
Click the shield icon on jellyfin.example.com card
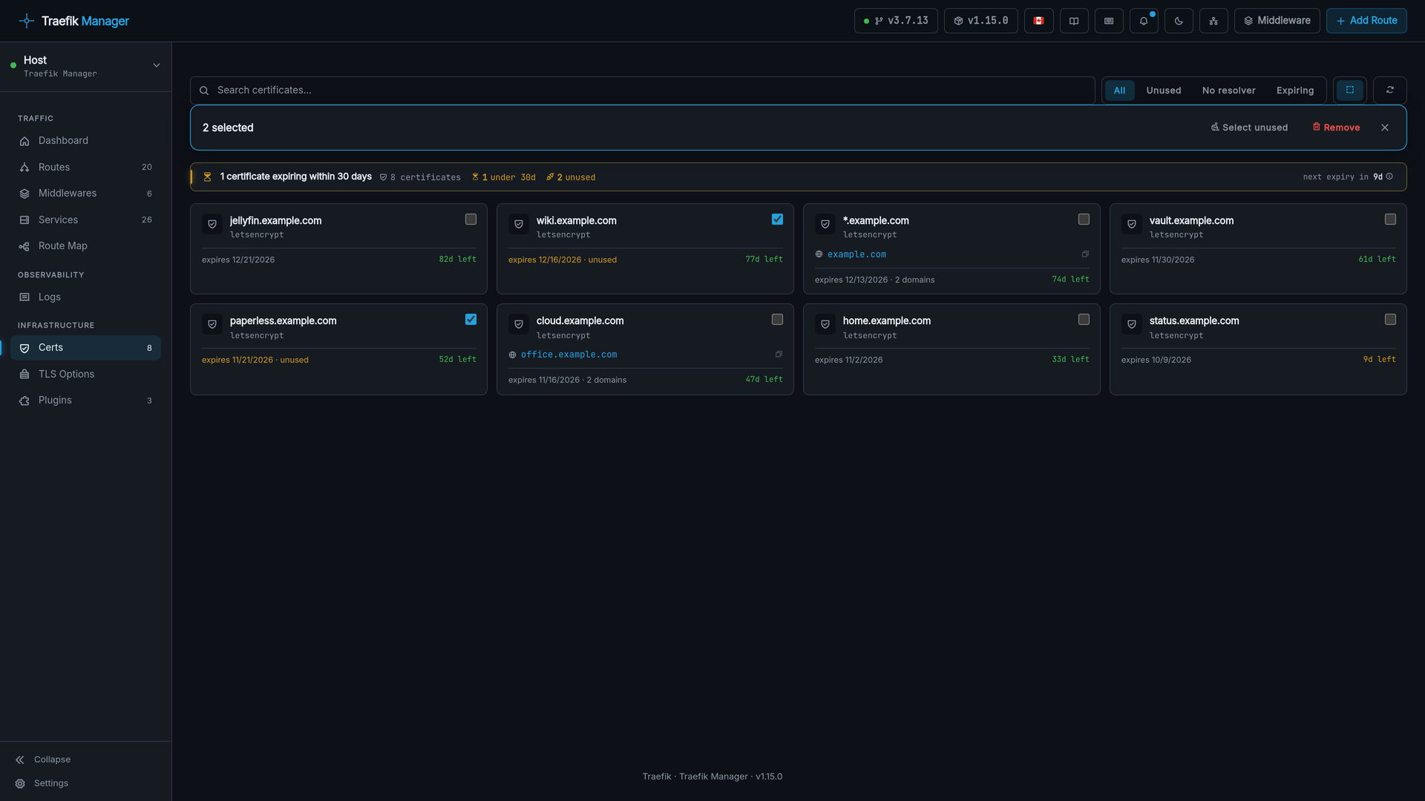(212, 224)
